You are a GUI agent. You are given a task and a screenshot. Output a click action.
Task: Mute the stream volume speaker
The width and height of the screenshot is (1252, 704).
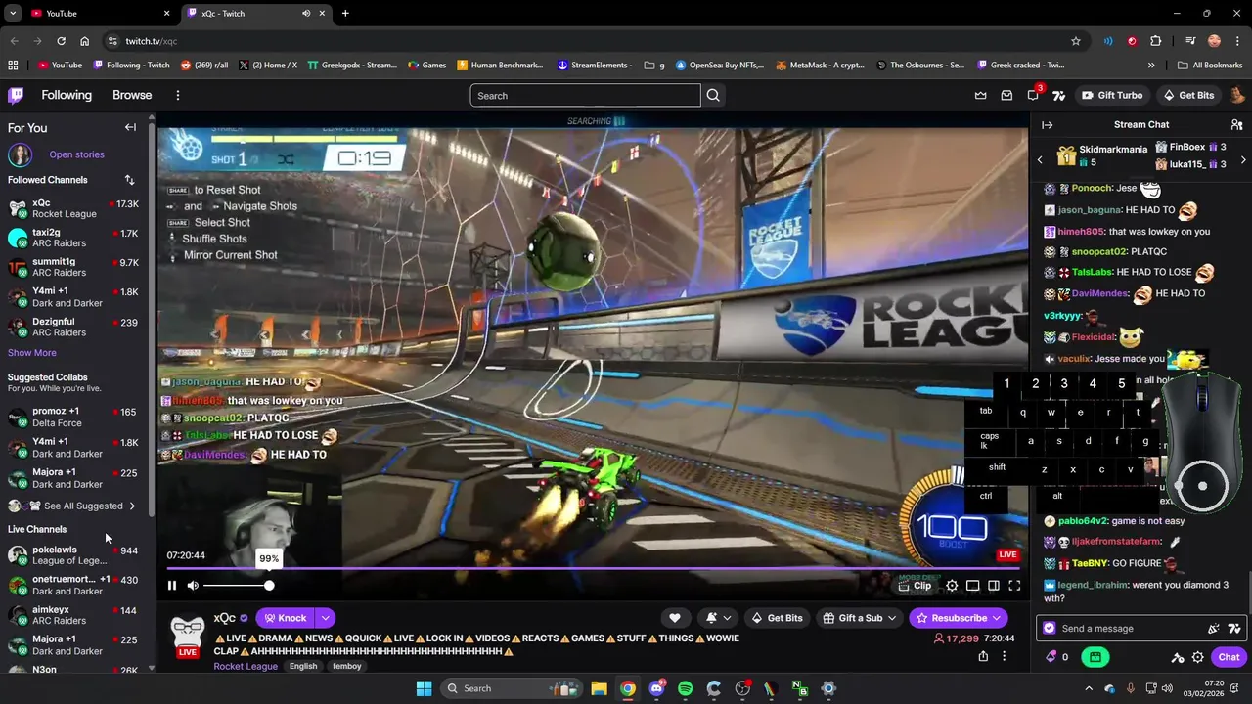tap(193, 586)
